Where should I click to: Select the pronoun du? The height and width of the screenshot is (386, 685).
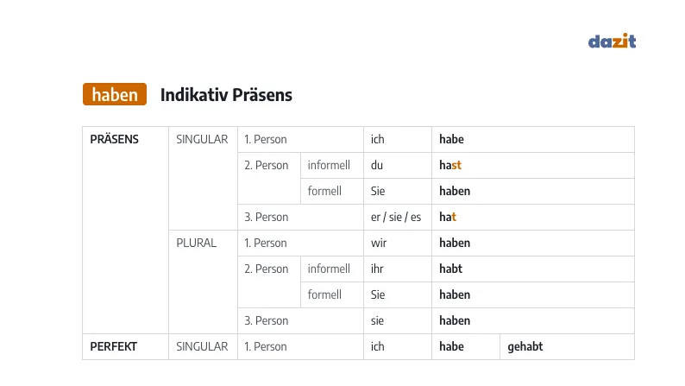click(376, 165)
